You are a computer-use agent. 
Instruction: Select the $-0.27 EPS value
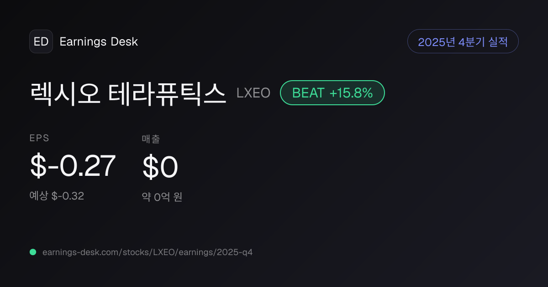coord(73,166)
